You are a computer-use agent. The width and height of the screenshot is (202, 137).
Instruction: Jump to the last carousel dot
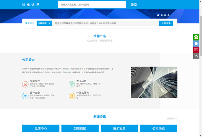pos(169,15)
